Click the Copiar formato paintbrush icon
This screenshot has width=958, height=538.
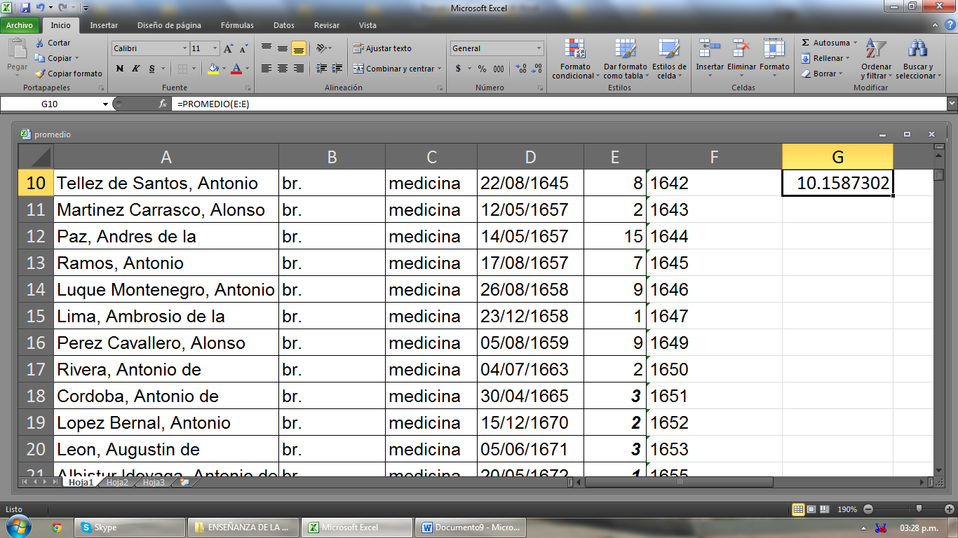[x=40, y=74]
